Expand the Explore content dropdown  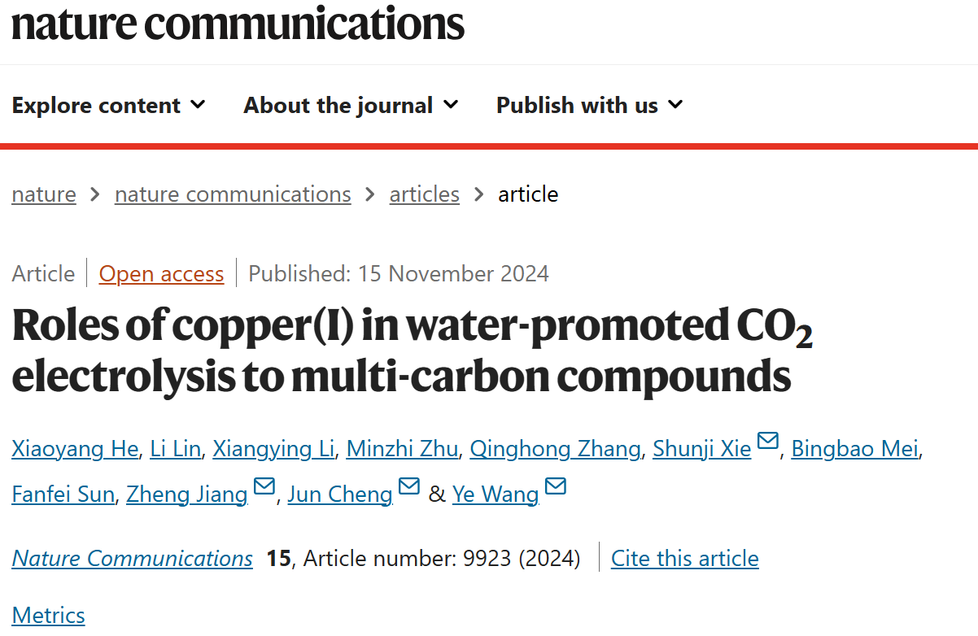pyautogui.click(x=109, y=106)
